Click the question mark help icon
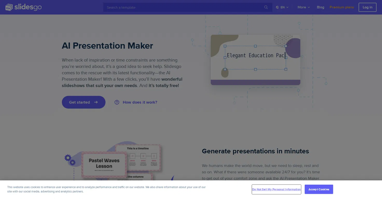Viewport: 382px width, 199px height. pyautogui.click(x=117, y=102)
